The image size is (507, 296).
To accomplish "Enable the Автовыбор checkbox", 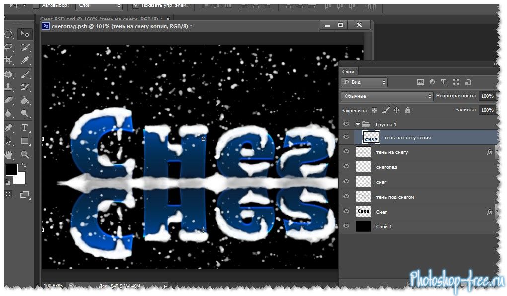I will (36, 6).
